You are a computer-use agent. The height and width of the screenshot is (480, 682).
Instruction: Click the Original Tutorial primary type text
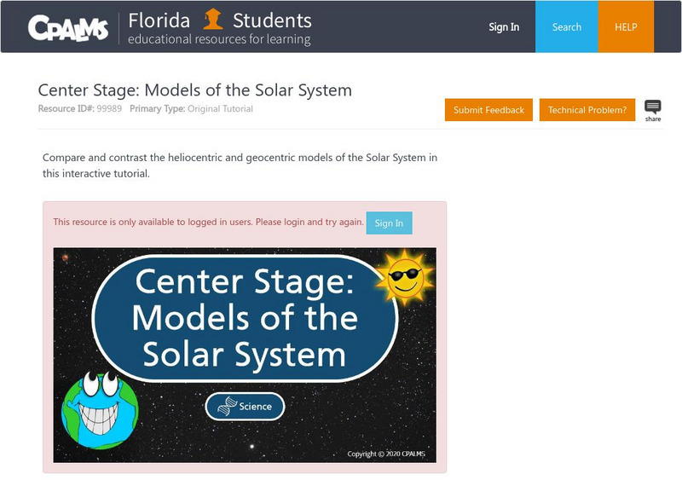click(219, 109)
